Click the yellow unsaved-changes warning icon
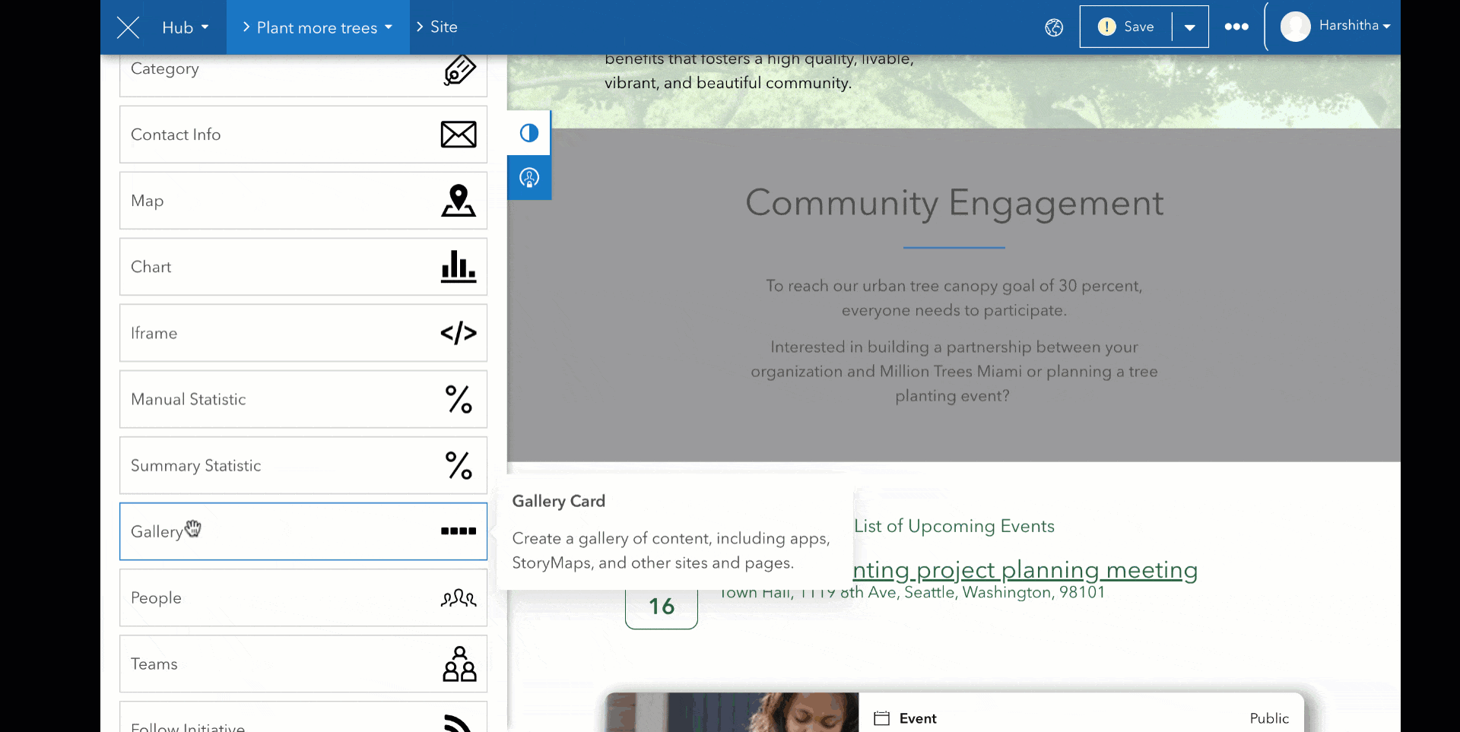Screen dimensions: 1460x732 tap(1106, 27)
